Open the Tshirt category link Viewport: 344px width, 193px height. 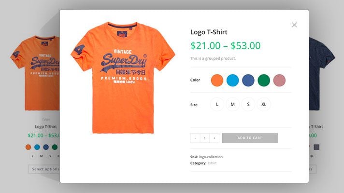point(212,163)
